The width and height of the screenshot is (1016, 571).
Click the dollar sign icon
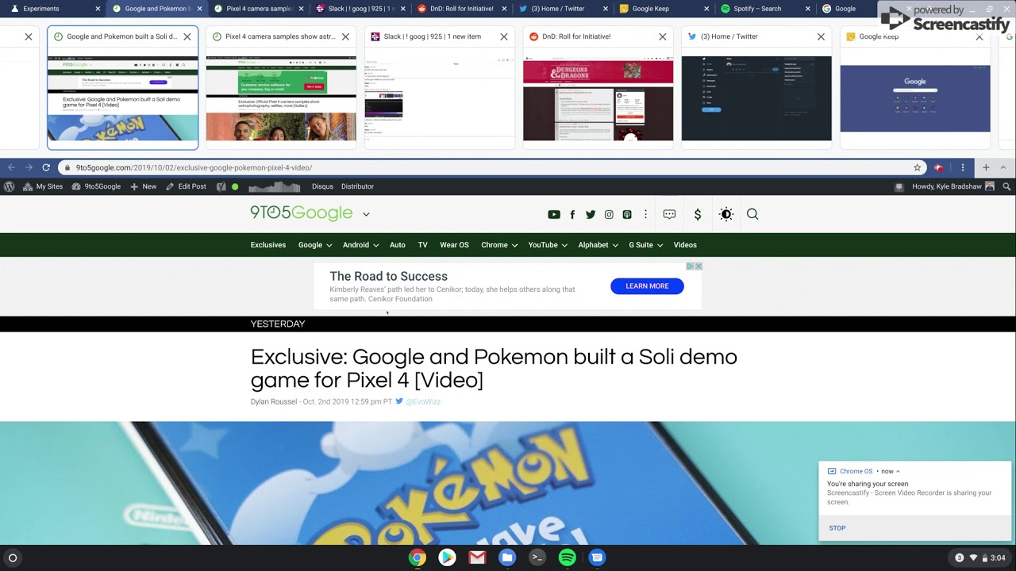point(698,214)
